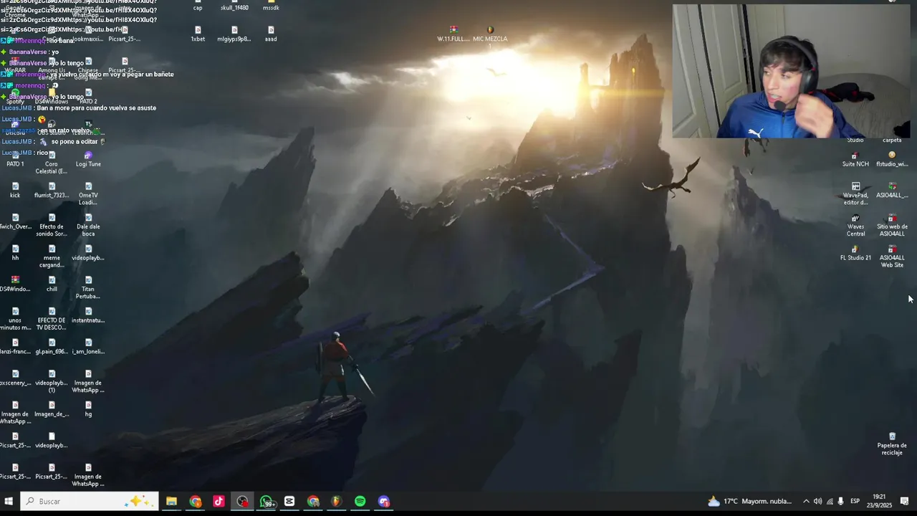
Task: Switch the ESP input language
Action: [855, 501]
